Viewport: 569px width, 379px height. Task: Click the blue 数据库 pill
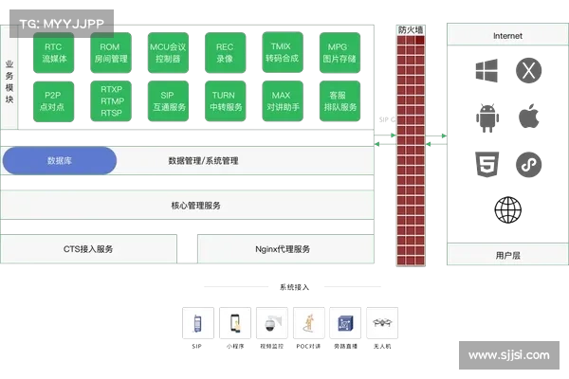(x=60, y=161)
